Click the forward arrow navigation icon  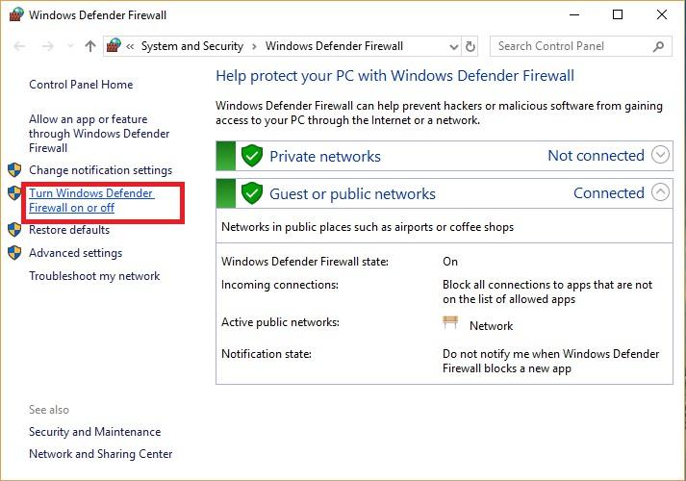(48, 46)
